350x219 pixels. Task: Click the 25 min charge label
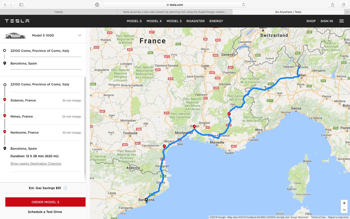pos(71,117)
